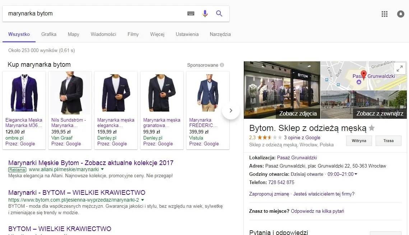
Task: Open Marynarki Męskie Bytom ad result
Action: [91, 163]
